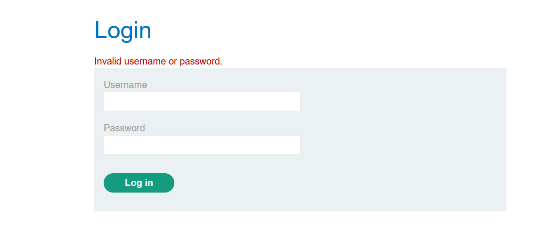Place cursor in the Username box
The width and height of the screenshot is (555, 250).
pos(202,102)
